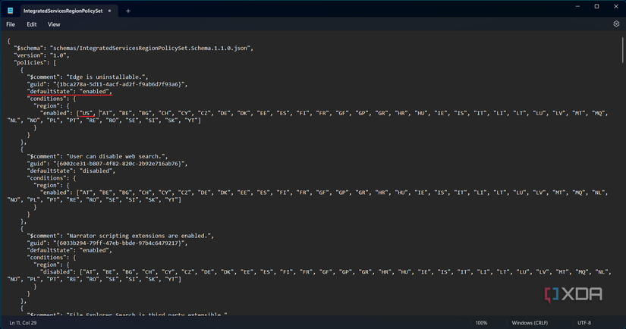Open the File menu
Screen dimensions: 626x329
pyautogui.click(x=11, y=24)
